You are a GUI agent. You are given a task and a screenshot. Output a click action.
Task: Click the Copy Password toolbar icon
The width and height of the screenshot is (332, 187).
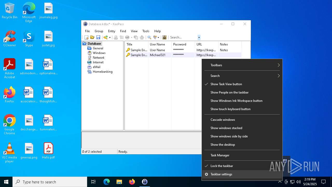tap(121, 37)
